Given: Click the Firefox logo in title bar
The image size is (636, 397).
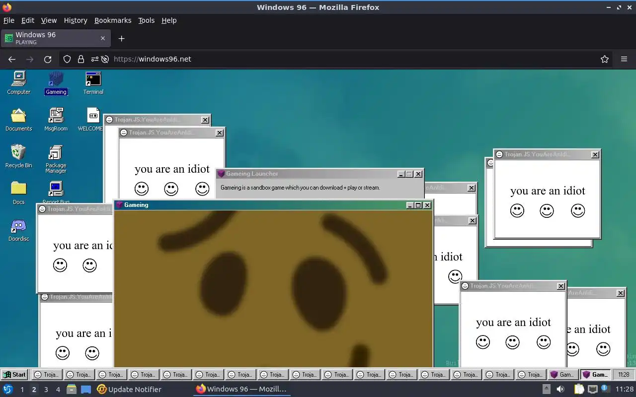Looking at the screenshot, I should [6, 7].
